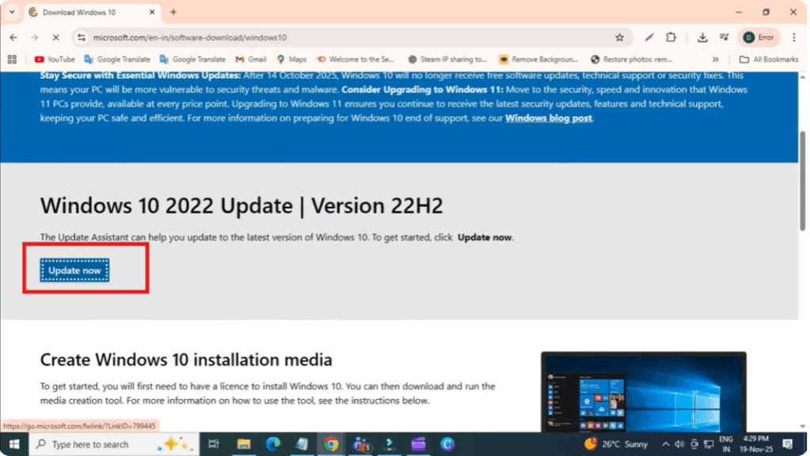Click the bookmark star in the address bar
Screen dimensions: 810x456
click(x=620, y=37)
